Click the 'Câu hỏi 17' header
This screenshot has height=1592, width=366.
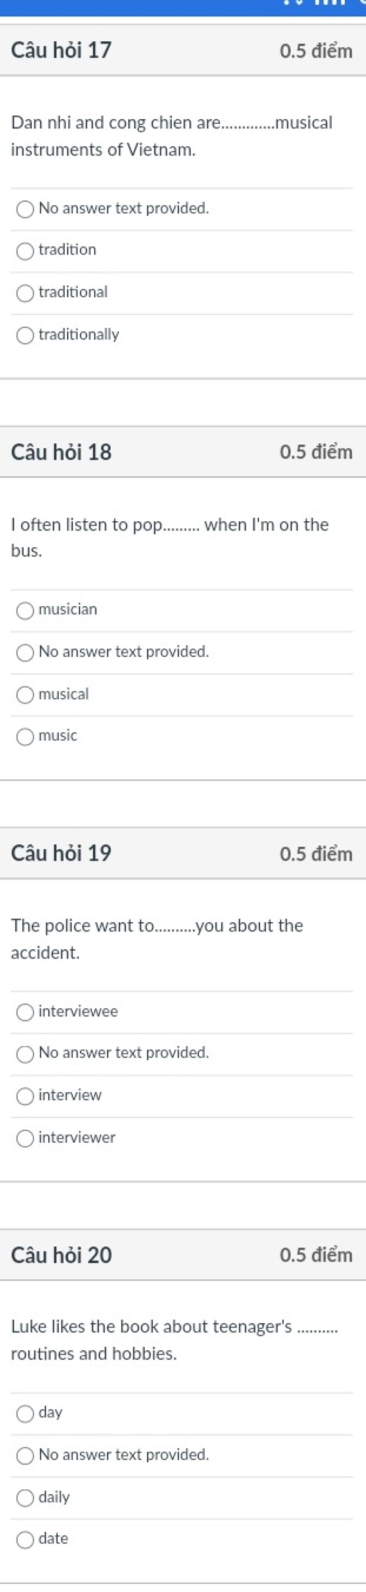coord(61,50)
